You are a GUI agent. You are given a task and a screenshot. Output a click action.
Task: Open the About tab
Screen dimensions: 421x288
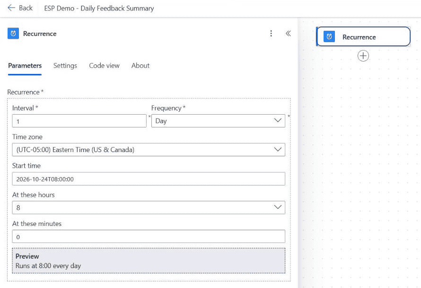pyautogui.click(x=140, y=66)
